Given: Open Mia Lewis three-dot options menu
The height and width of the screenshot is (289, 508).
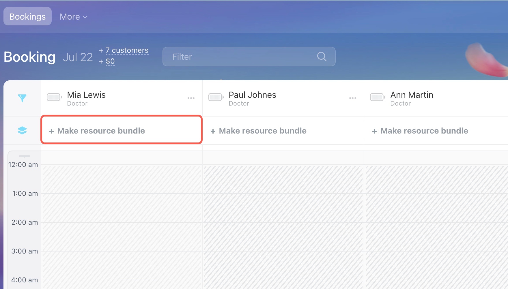Looking at the screenshot, I should pyautogui.click(x=191, y=98).
